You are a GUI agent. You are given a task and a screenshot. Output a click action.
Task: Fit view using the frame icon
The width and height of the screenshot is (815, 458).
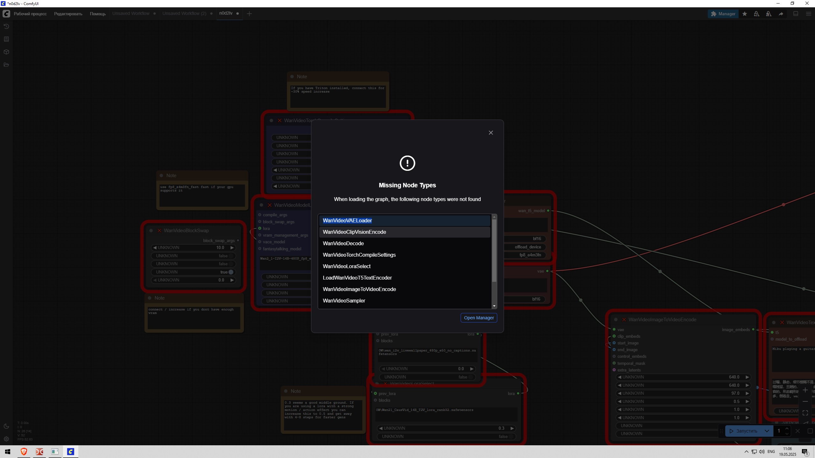[805, 413]
